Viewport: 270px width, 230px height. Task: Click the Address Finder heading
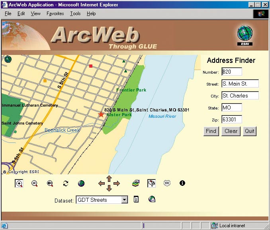click(x=231, y=60)
